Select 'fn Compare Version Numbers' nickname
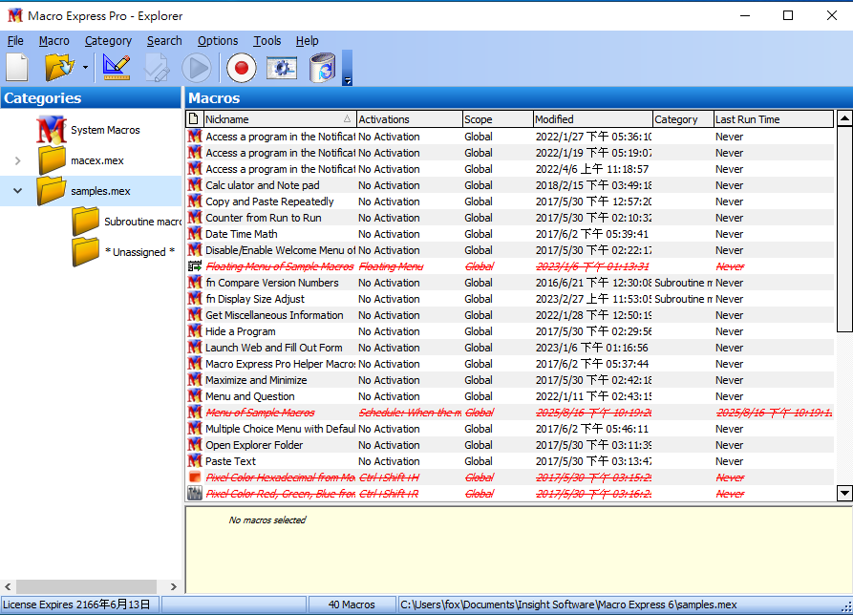Image resolution: width=853 pixels, height=615 pixels. [x=272, y=283]
